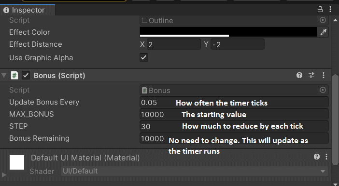Open Default UI Material help icon

[x=316, y=157]
